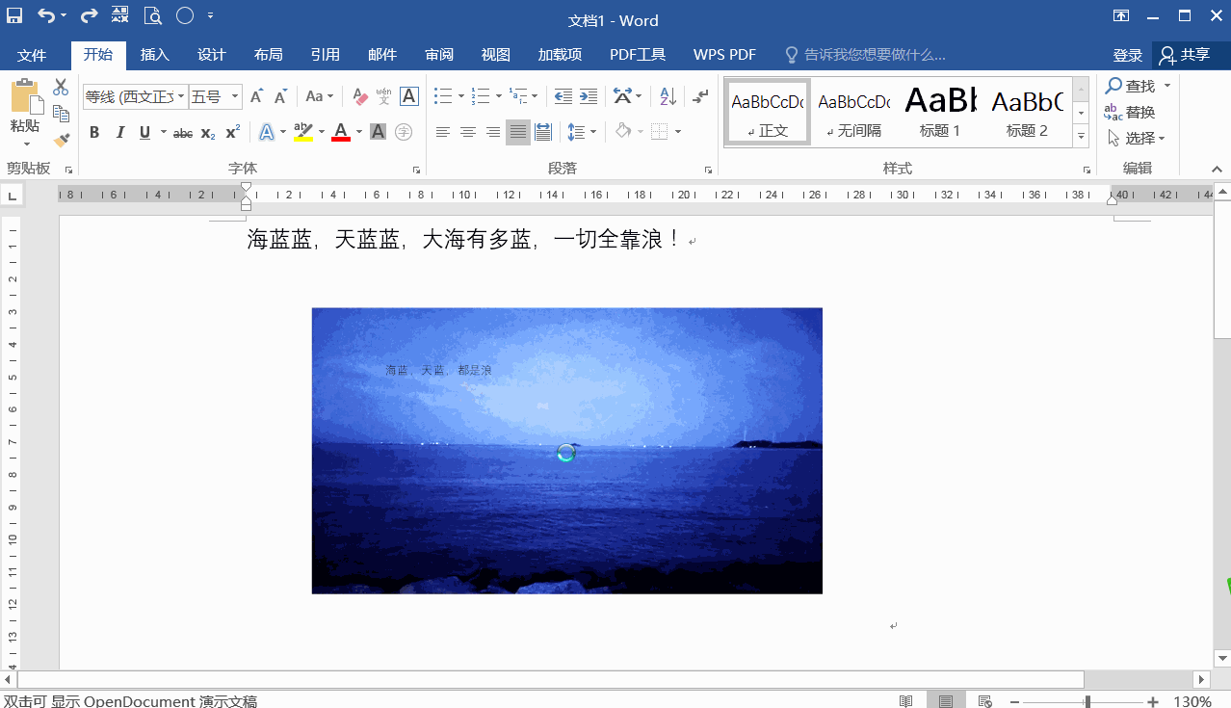Apply the 标题 1 style
Image resolution: width=1231 pixels, height=708 pixels.
coord(940,113)
